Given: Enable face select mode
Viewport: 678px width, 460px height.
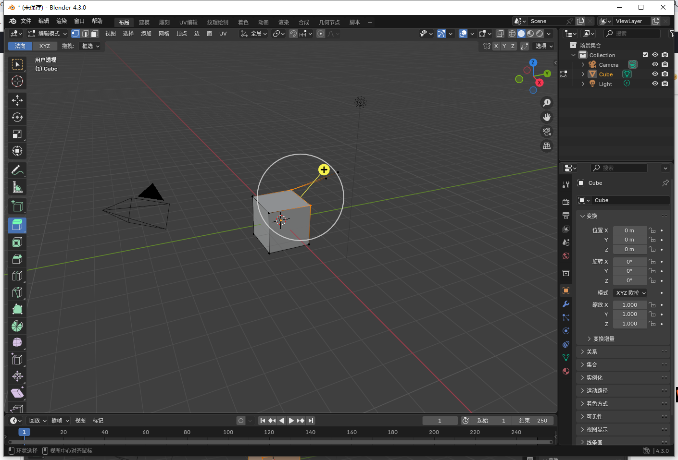Looking at the screenshot, I should tap(95, 34).
